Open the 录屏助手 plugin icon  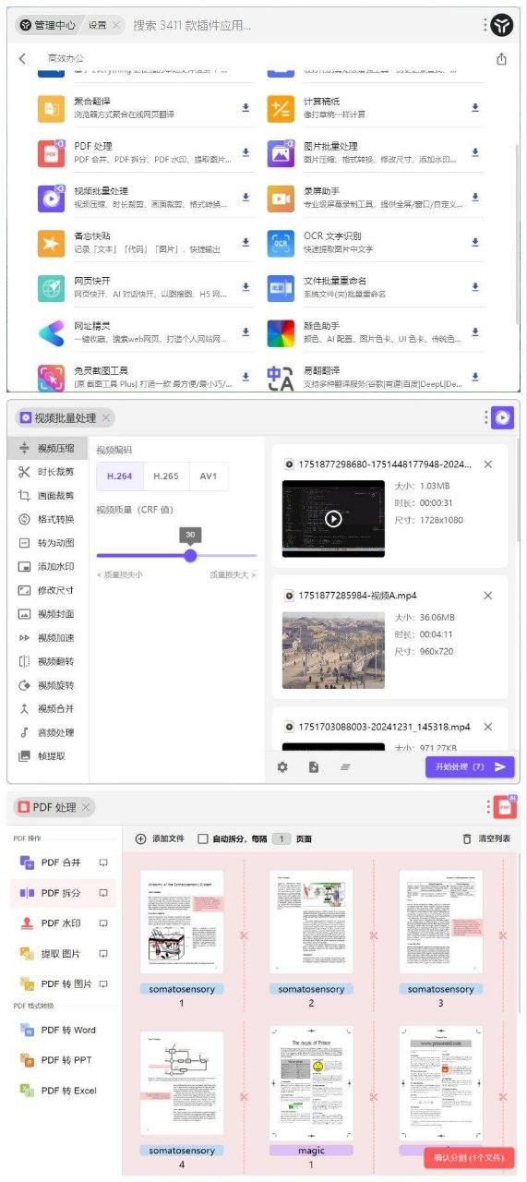pos(281,198)
